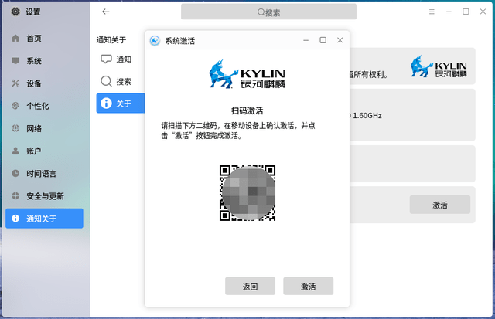Image resolution: width=495 pixels, height=319 pixels.
Task: Click the globe icon beside 网络
Action: click(x=15, y=128)
